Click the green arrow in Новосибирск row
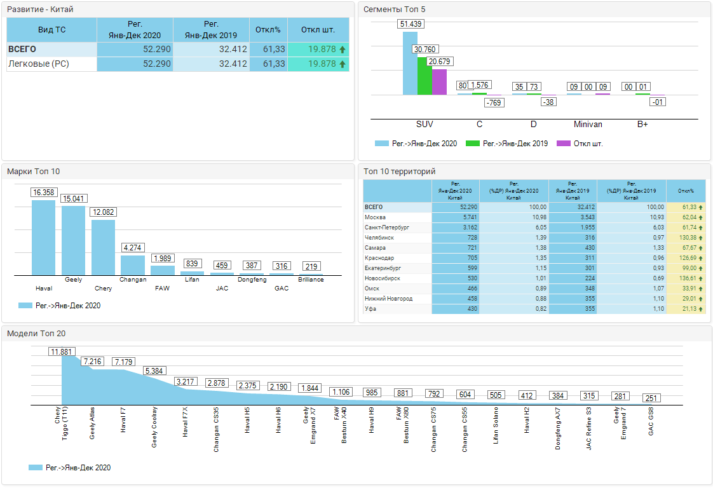 pyautogui.click(x=700, y=278)
